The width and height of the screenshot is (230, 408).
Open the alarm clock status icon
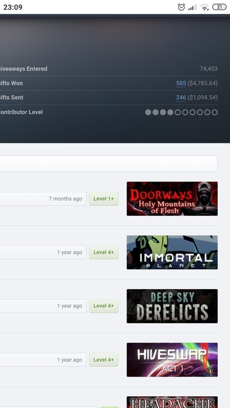(x=181, y=7)
